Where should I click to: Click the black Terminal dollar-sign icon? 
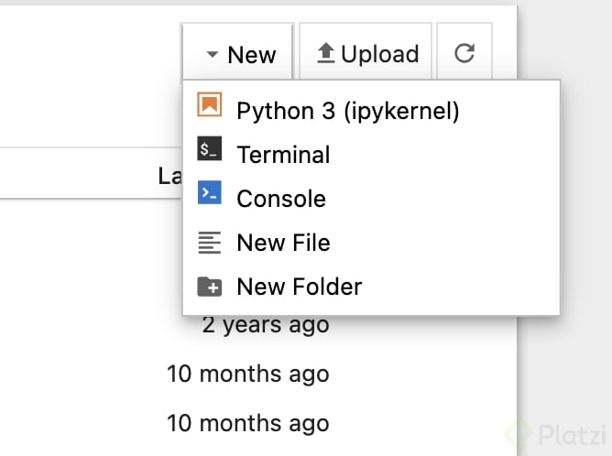pos(210,148)
